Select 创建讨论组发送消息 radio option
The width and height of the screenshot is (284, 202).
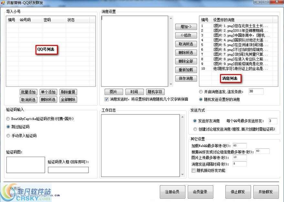(195, 129)
